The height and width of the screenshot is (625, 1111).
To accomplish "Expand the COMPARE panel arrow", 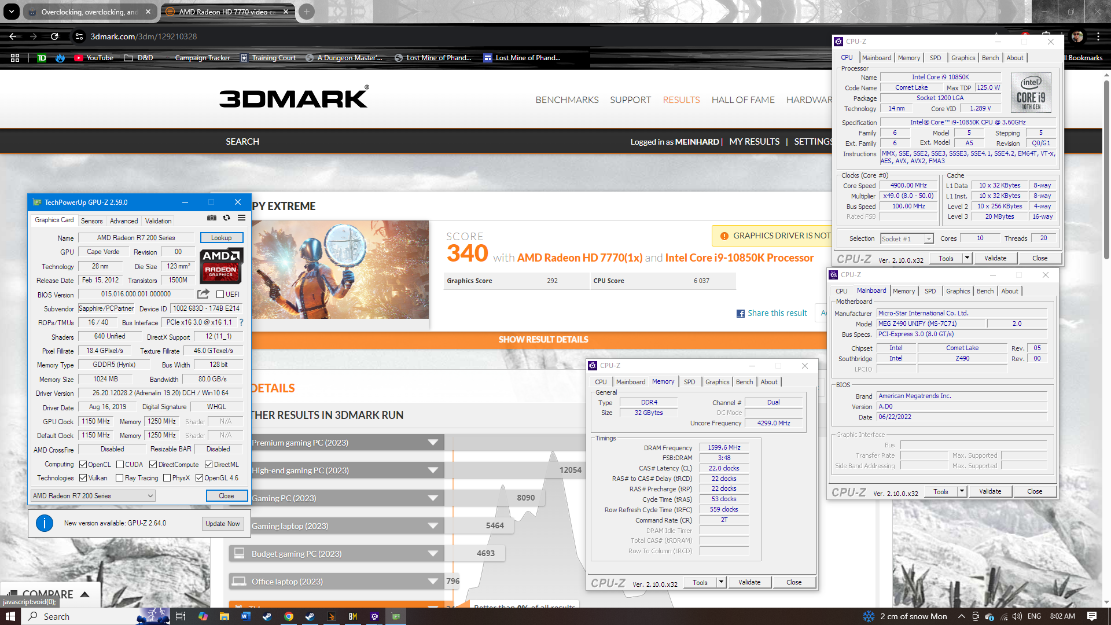I will (x=85, y=594).
